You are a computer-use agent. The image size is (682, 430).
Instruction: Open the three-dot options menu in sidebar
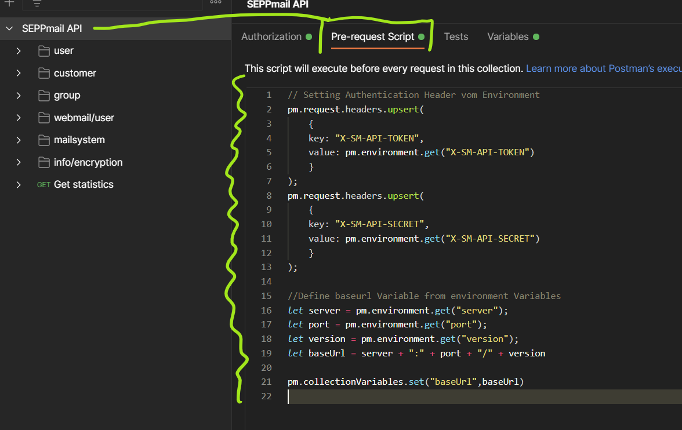pyautogui.click(x=216, y=2)
